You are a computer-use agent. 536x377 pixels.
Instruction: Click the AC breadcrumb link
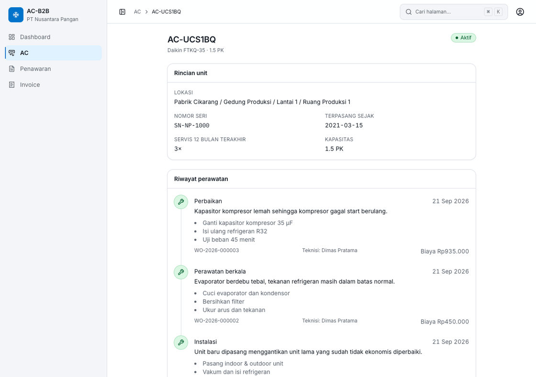pyautogui.click(x=137, y=12)
